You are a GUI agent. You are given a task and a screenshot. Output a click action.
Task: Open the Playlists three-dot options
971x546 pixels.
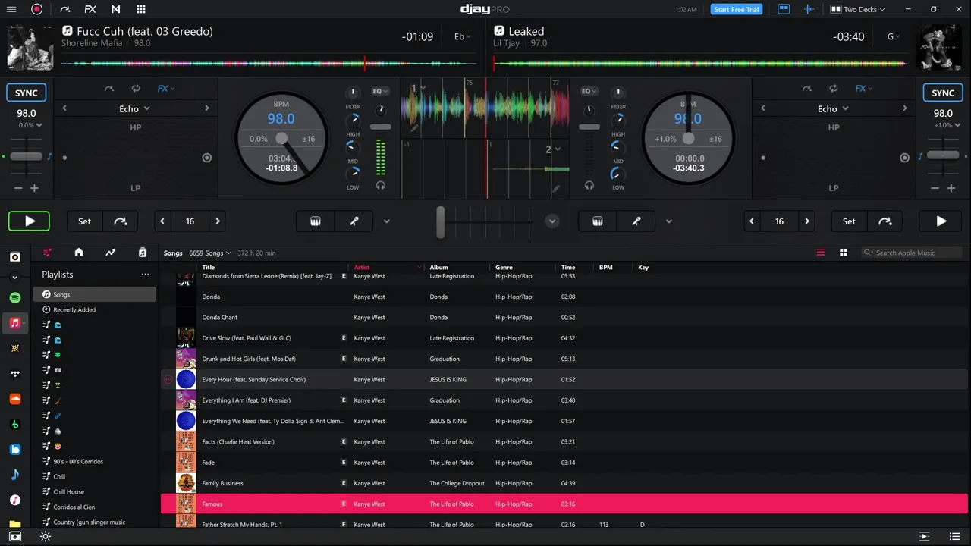coord(145,275)
